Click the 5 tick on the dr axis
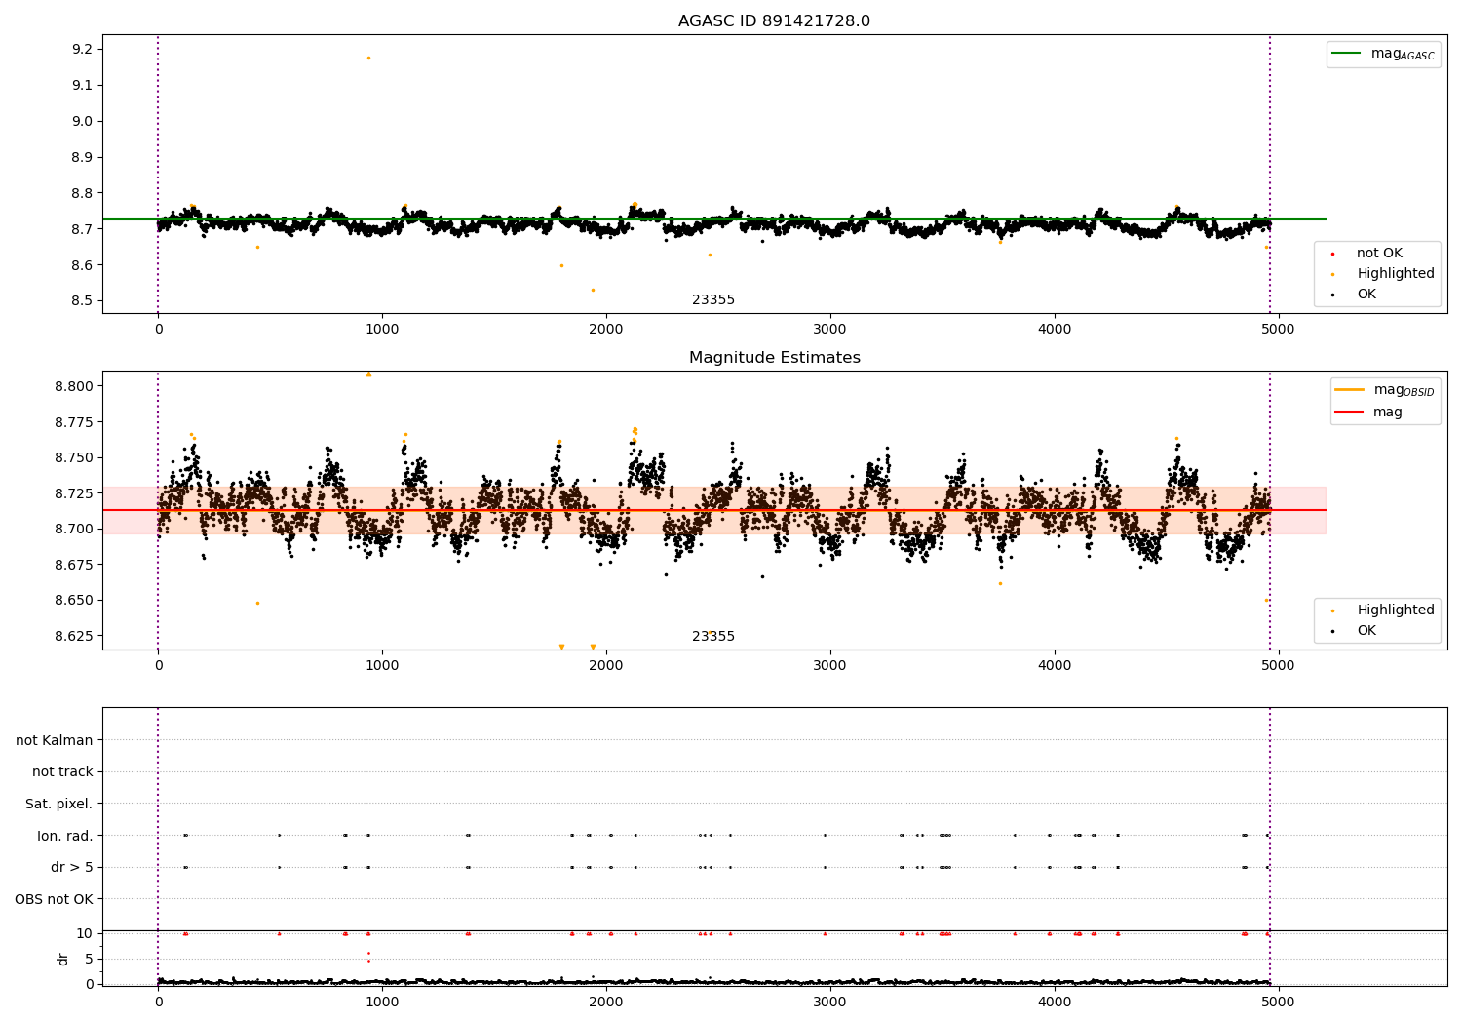 pos(89,960)
